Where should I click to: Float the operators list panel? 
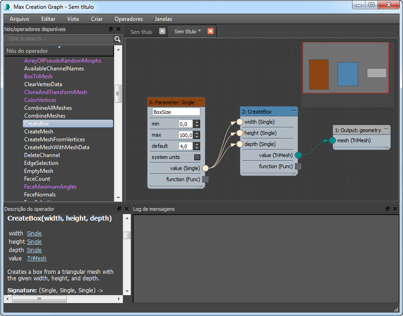point(111,29)
